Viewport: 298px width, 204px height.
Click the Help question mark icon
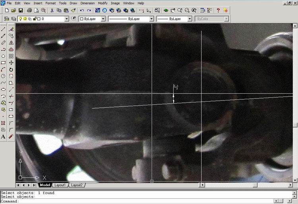click(218, 10)
